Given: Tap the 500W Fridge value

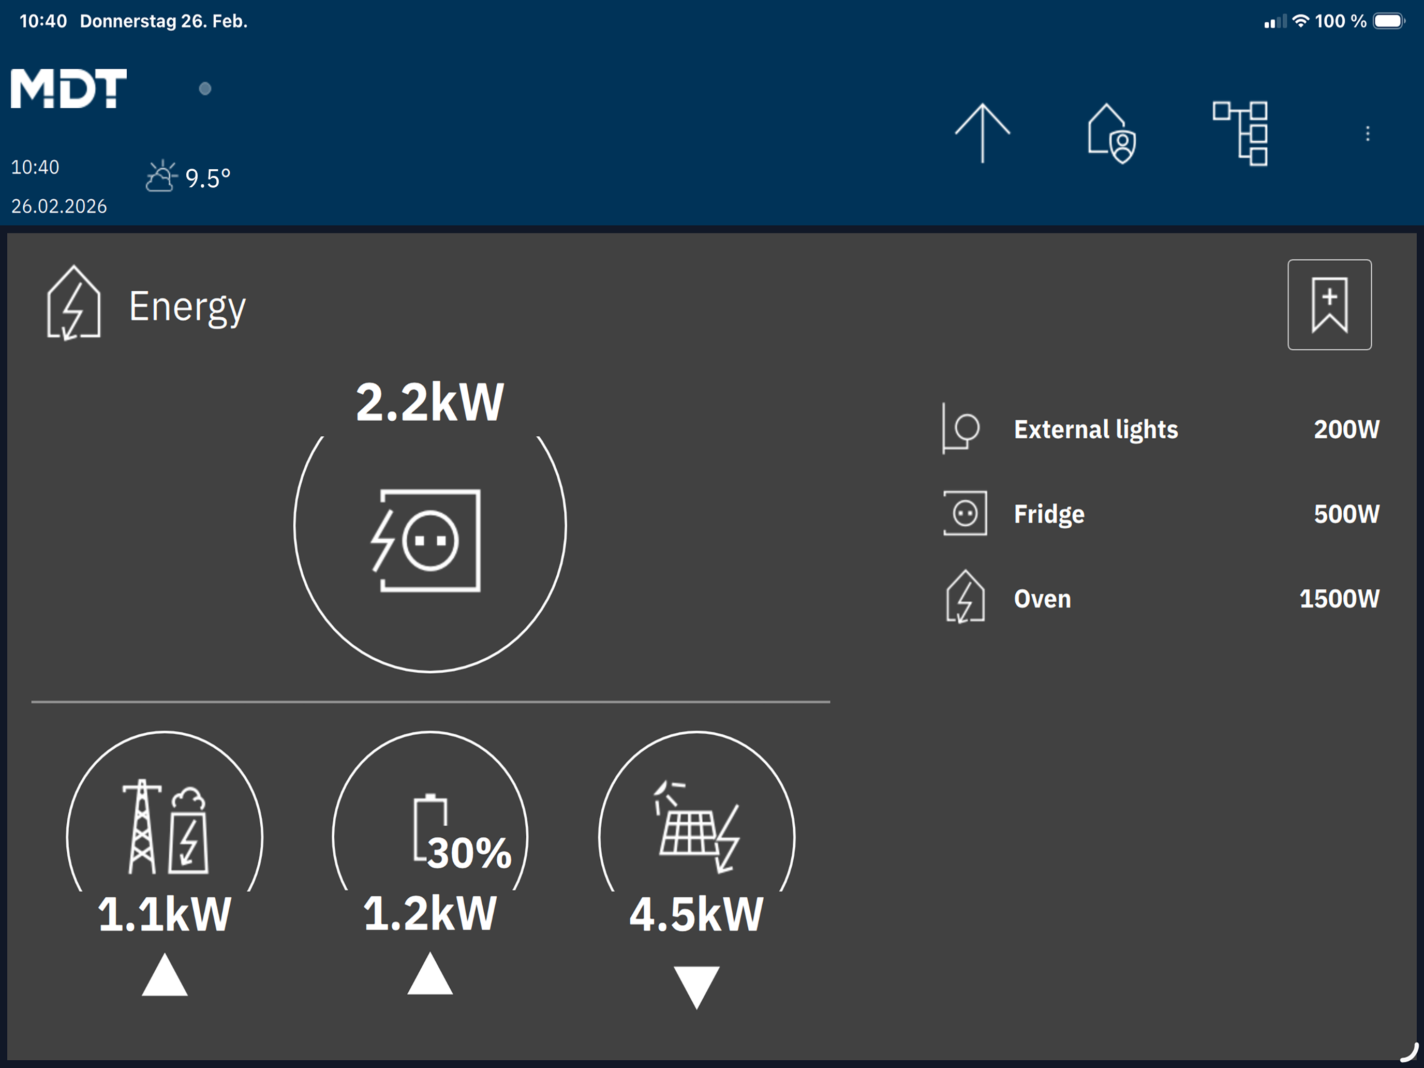Looking at the screenshot, I should click(1347, 514).
